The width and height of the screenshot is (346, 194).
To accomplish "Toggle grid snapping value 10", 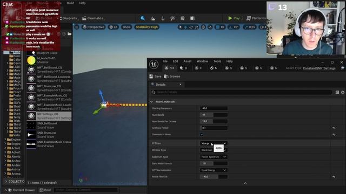I will point(220,27).
